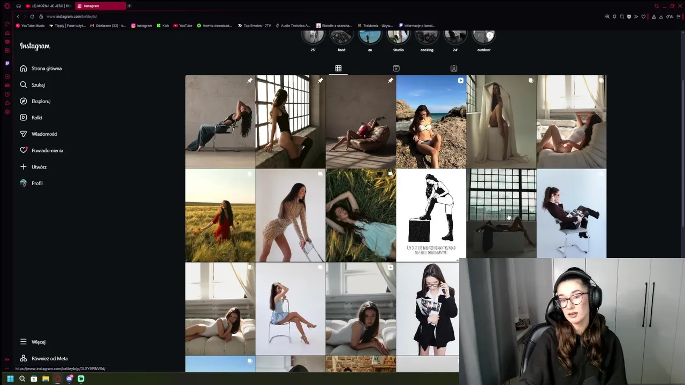Image resolution: width=685 pixels, height=385 pixels.
Task: Open YouTube Music bookmark
Action: point(31,26)
